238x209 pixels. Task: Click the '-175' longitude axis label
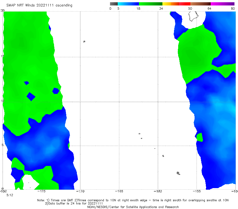coord(41,191)
